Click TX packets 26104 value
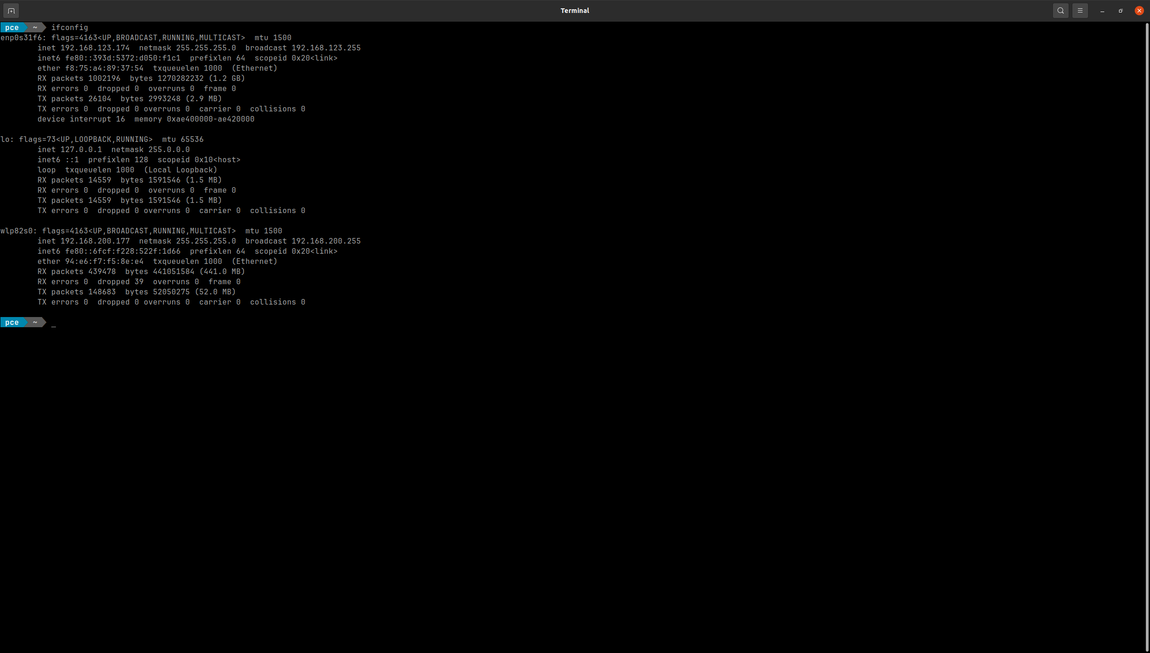This screenshot has width=1150, height=653. pyautogui.click(x=100, y=99)
